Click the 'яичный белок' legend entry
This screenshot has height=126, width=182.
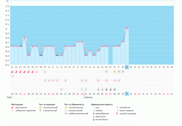click(x=101, y=120)
